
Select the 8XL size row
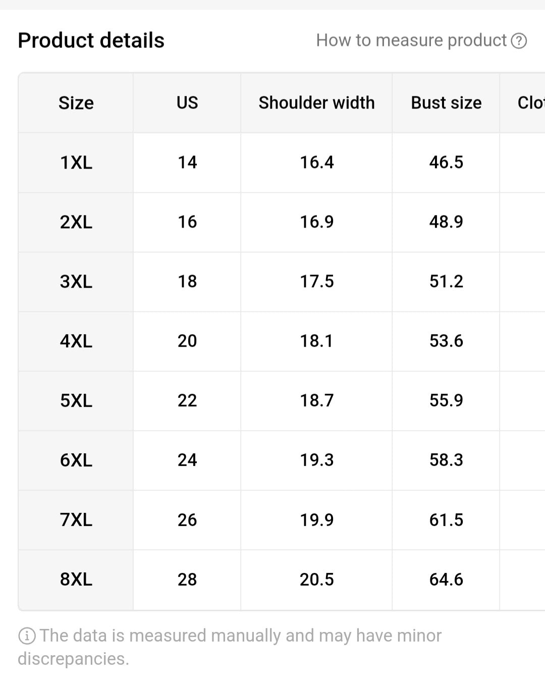pos(76,579)
